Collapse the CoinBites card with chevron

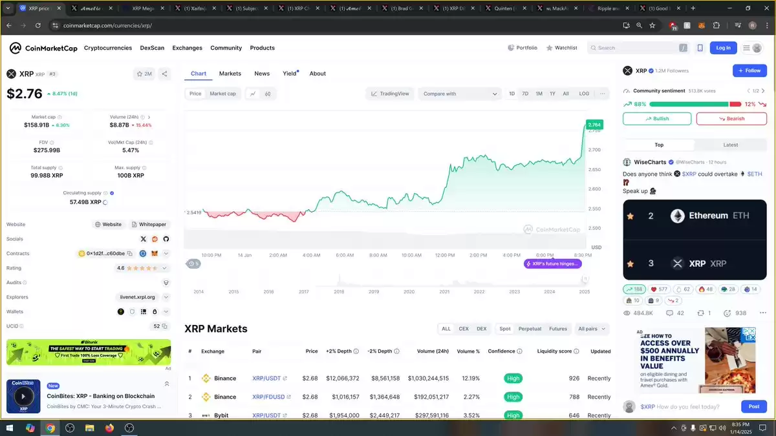[166, 384]
